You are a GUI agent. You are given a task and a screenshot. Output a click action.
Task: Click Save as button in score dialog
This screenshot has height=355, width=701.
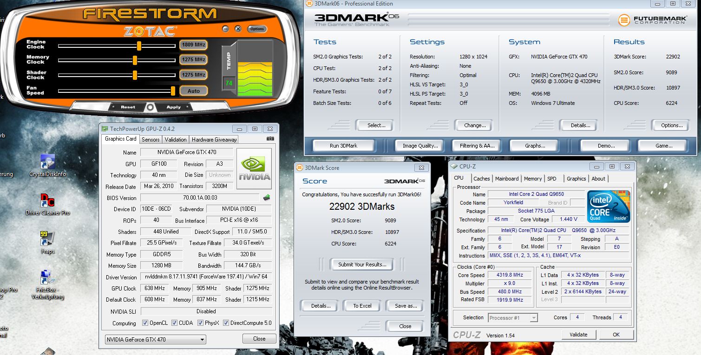pyautogui.click(x=406, y=306)
